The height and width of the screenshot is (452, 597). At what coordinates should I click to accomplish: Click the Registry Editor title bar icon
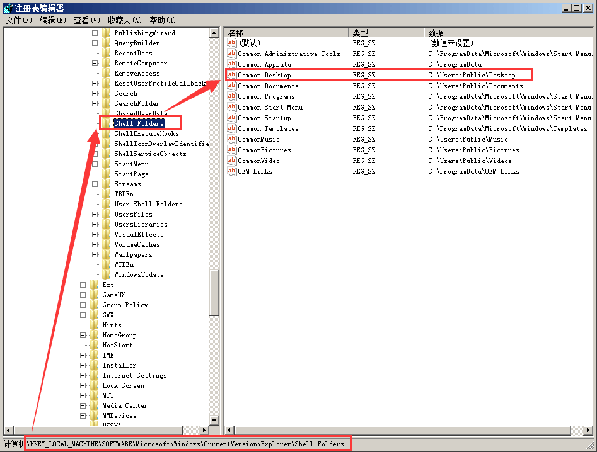[x=7, y=8]
